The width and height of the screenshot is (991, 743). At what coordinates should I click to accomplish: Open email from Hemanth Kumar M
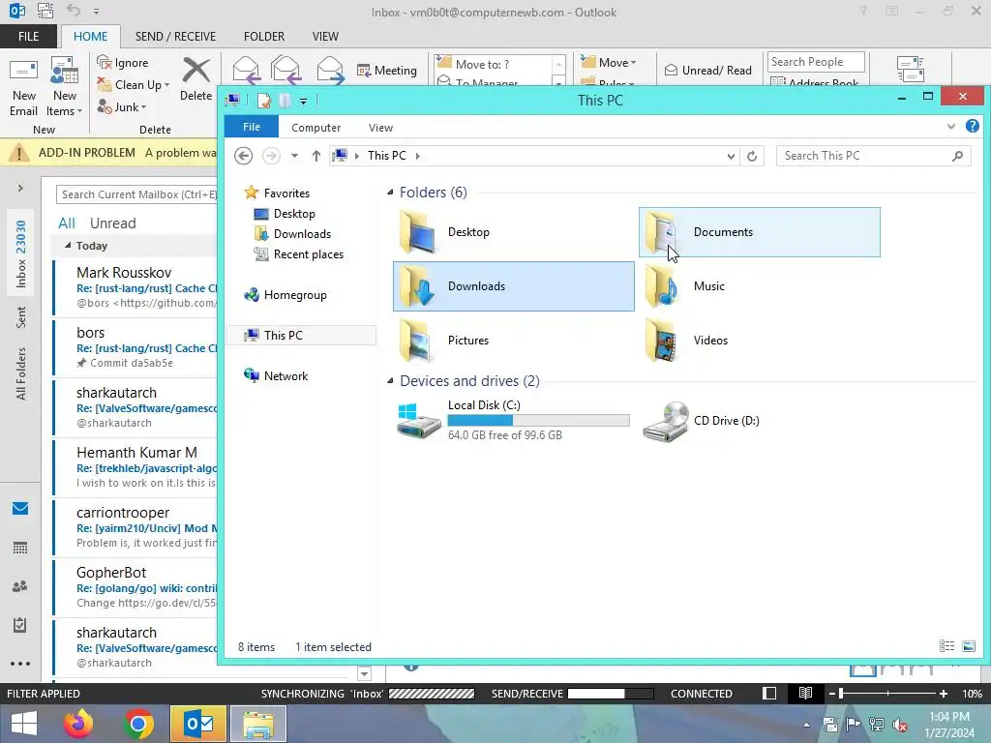[x=135, y=467]
